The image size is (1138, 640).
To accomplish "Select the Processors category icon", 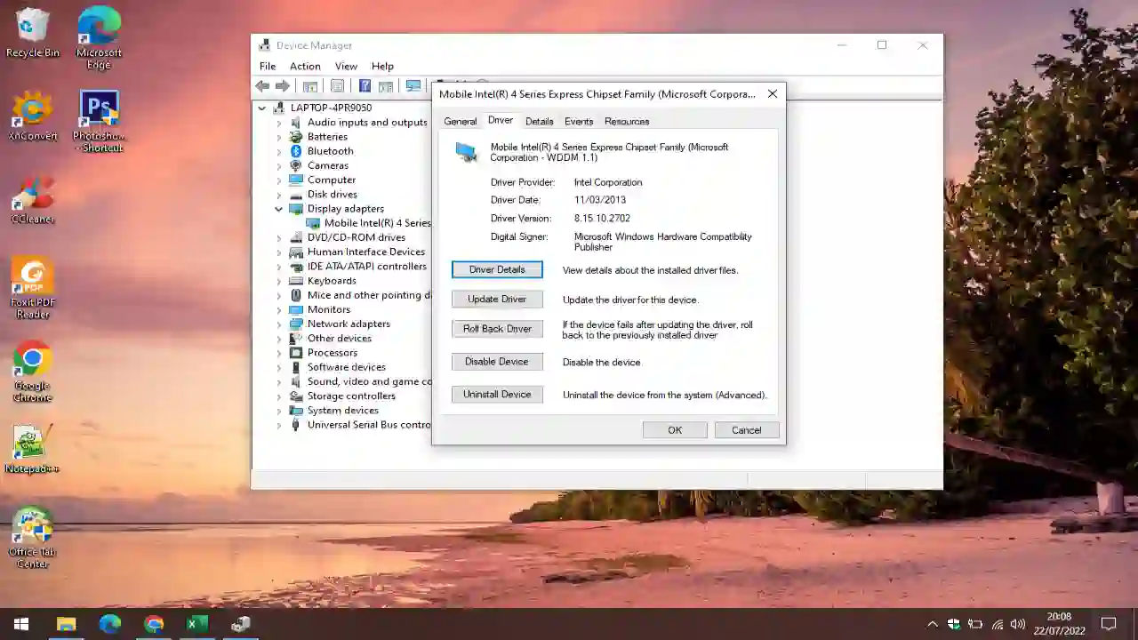I will point(296,353).
